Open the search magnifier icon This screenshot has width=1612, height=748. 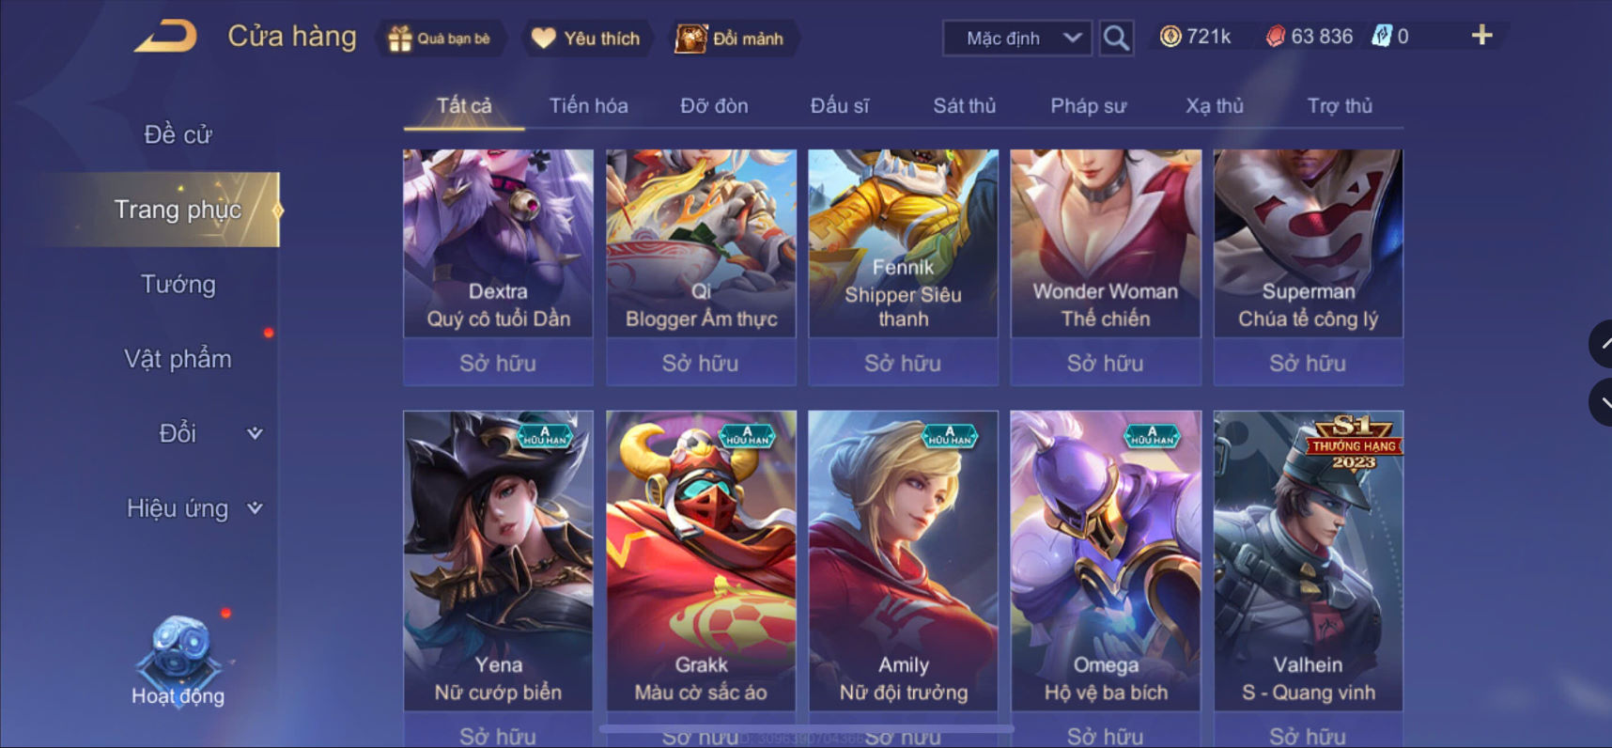1116,39
